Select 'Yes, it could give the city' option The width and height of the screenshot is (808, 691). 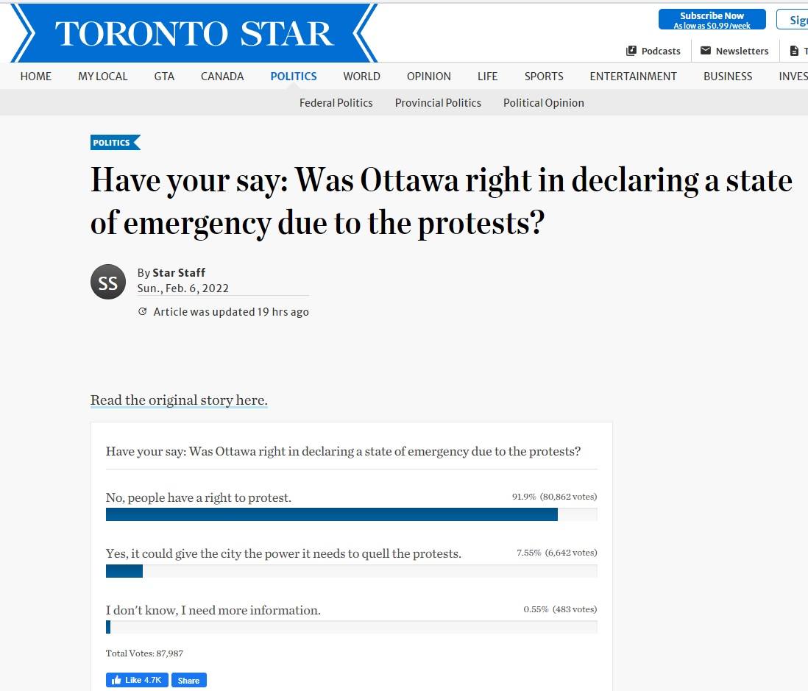coord(283,553)
